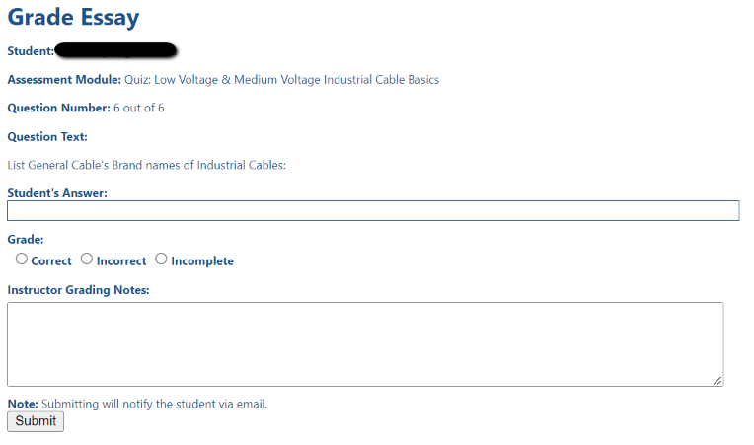Click the Grade Essay heading
Viewport: 754px width, 445px height.
[73, 18]
